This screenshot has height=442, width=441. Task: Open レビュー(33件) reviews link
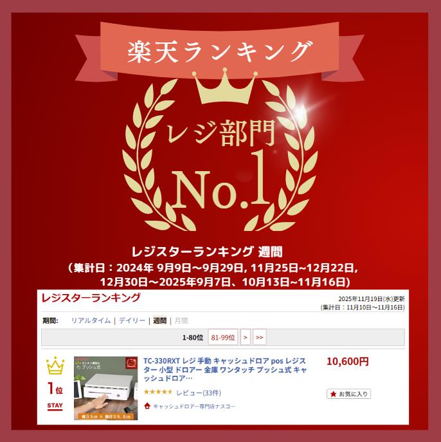click(x=199, y=392)
